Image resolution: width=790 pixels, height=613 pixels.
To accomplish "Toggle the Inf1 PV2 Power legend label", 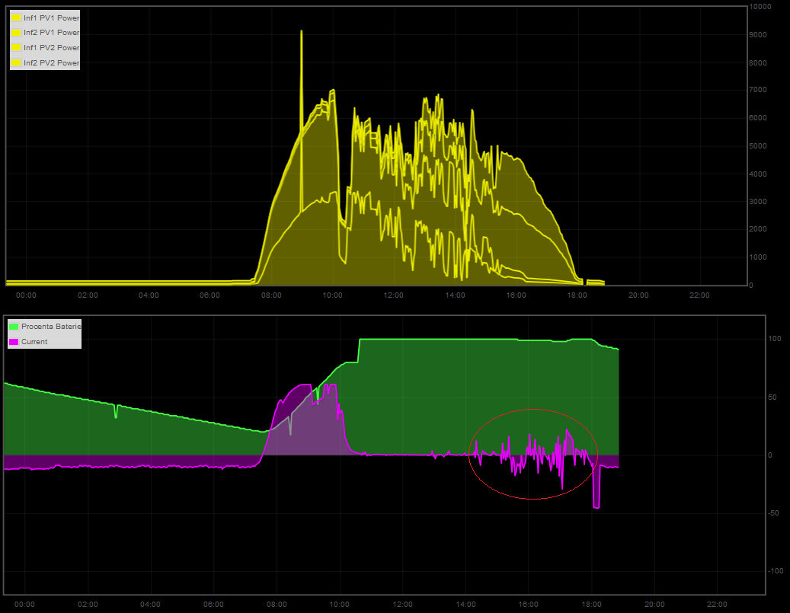I will click(x=51, y=48).
